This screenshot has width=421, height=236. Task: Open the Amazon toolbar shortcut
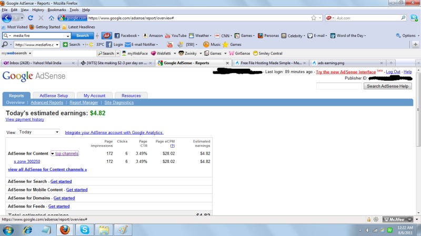click(153, 35)
